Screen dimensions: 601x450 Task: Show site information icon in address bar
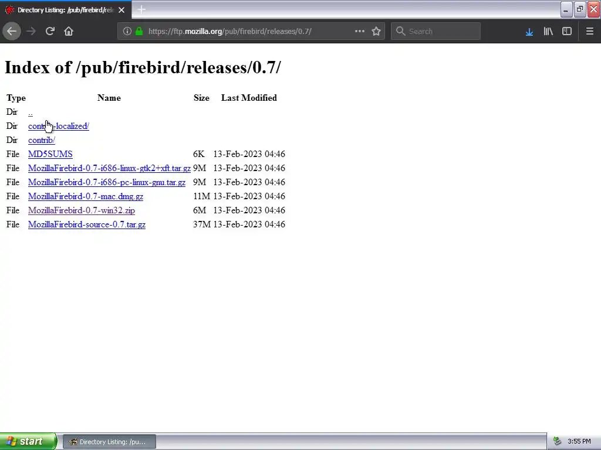tap(127, 32)
